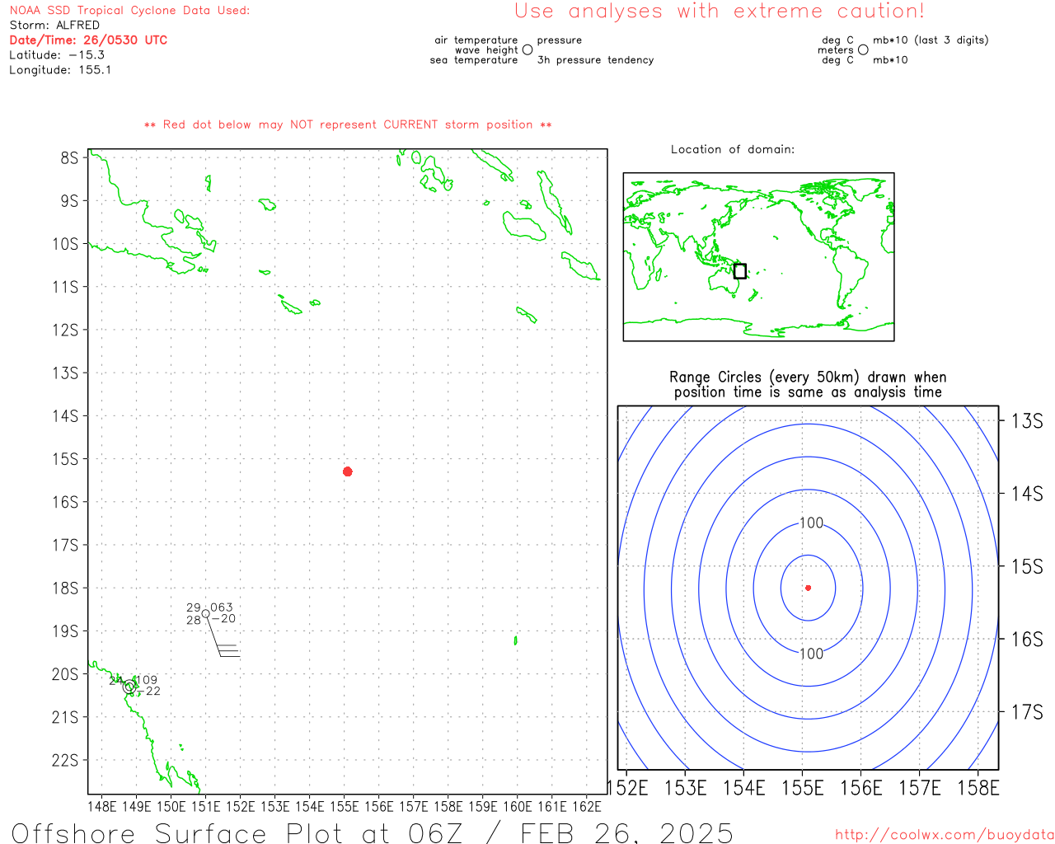
Task: Click the '155E' longitude label on main map
Action: (345, 806)
